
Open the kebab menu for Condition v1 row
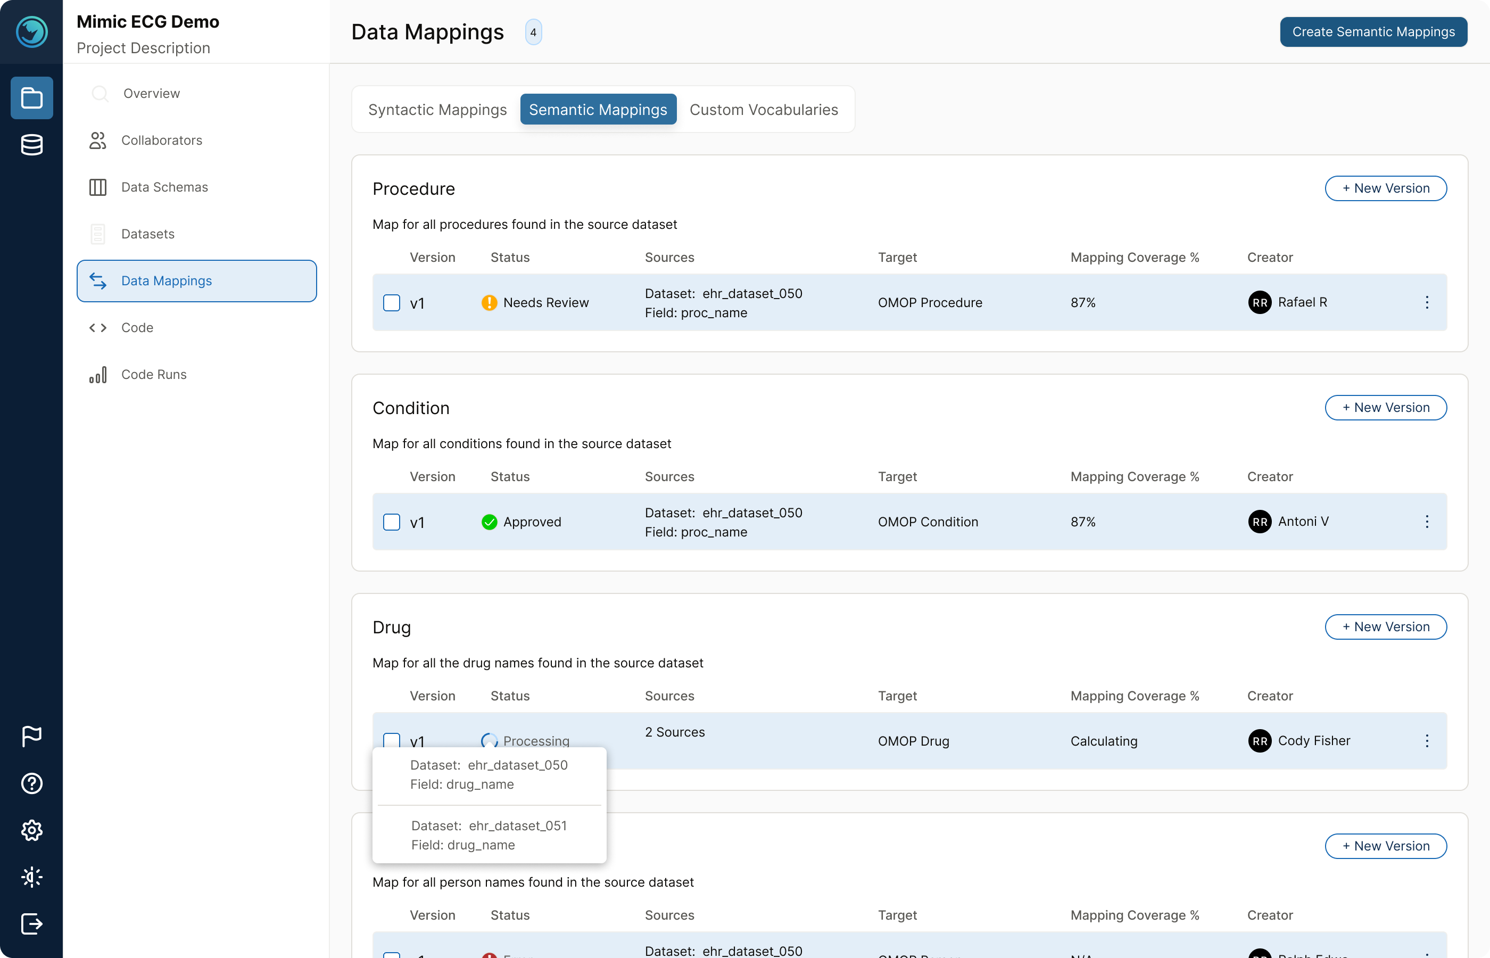(x=1427, y=522)
